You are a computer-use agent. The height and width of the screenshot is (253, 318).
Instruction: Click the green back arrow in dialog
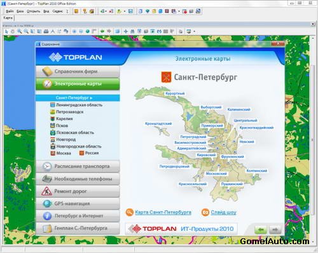pyautogui.click(x=261, y=229)
